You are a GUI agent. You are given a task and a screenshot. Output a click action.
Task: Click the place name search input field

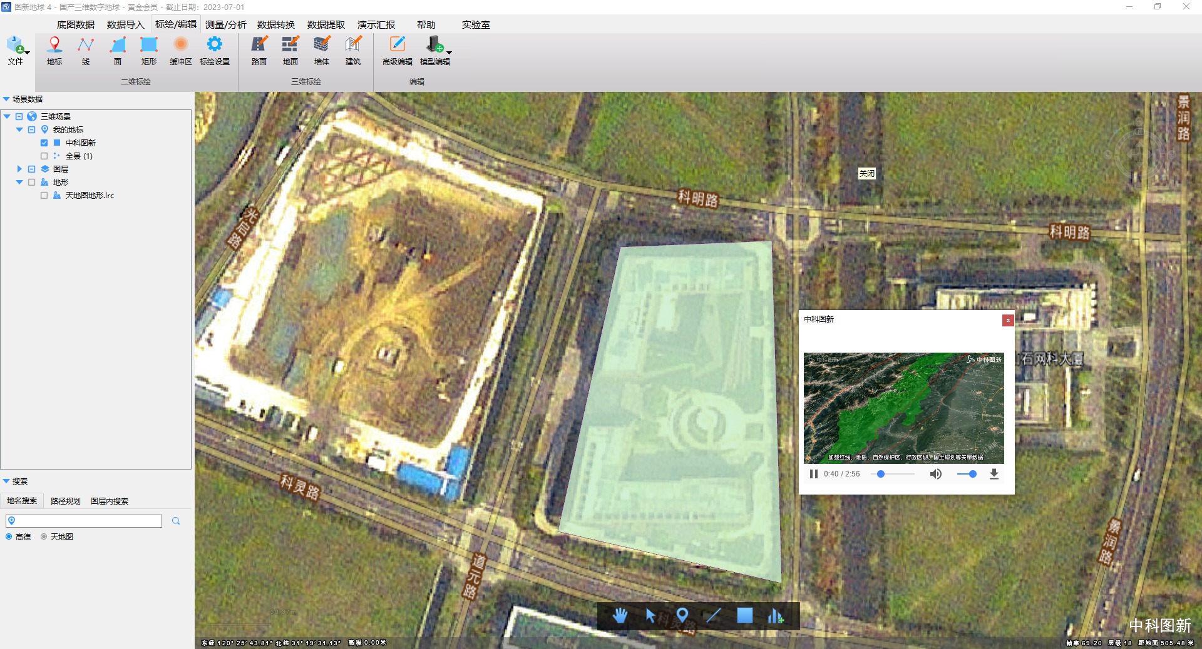tap(84, 521)
